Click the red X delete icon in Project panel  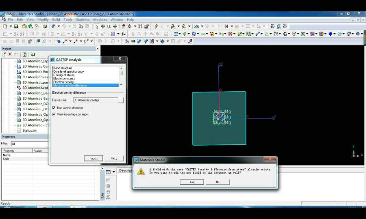pos(10,54)
